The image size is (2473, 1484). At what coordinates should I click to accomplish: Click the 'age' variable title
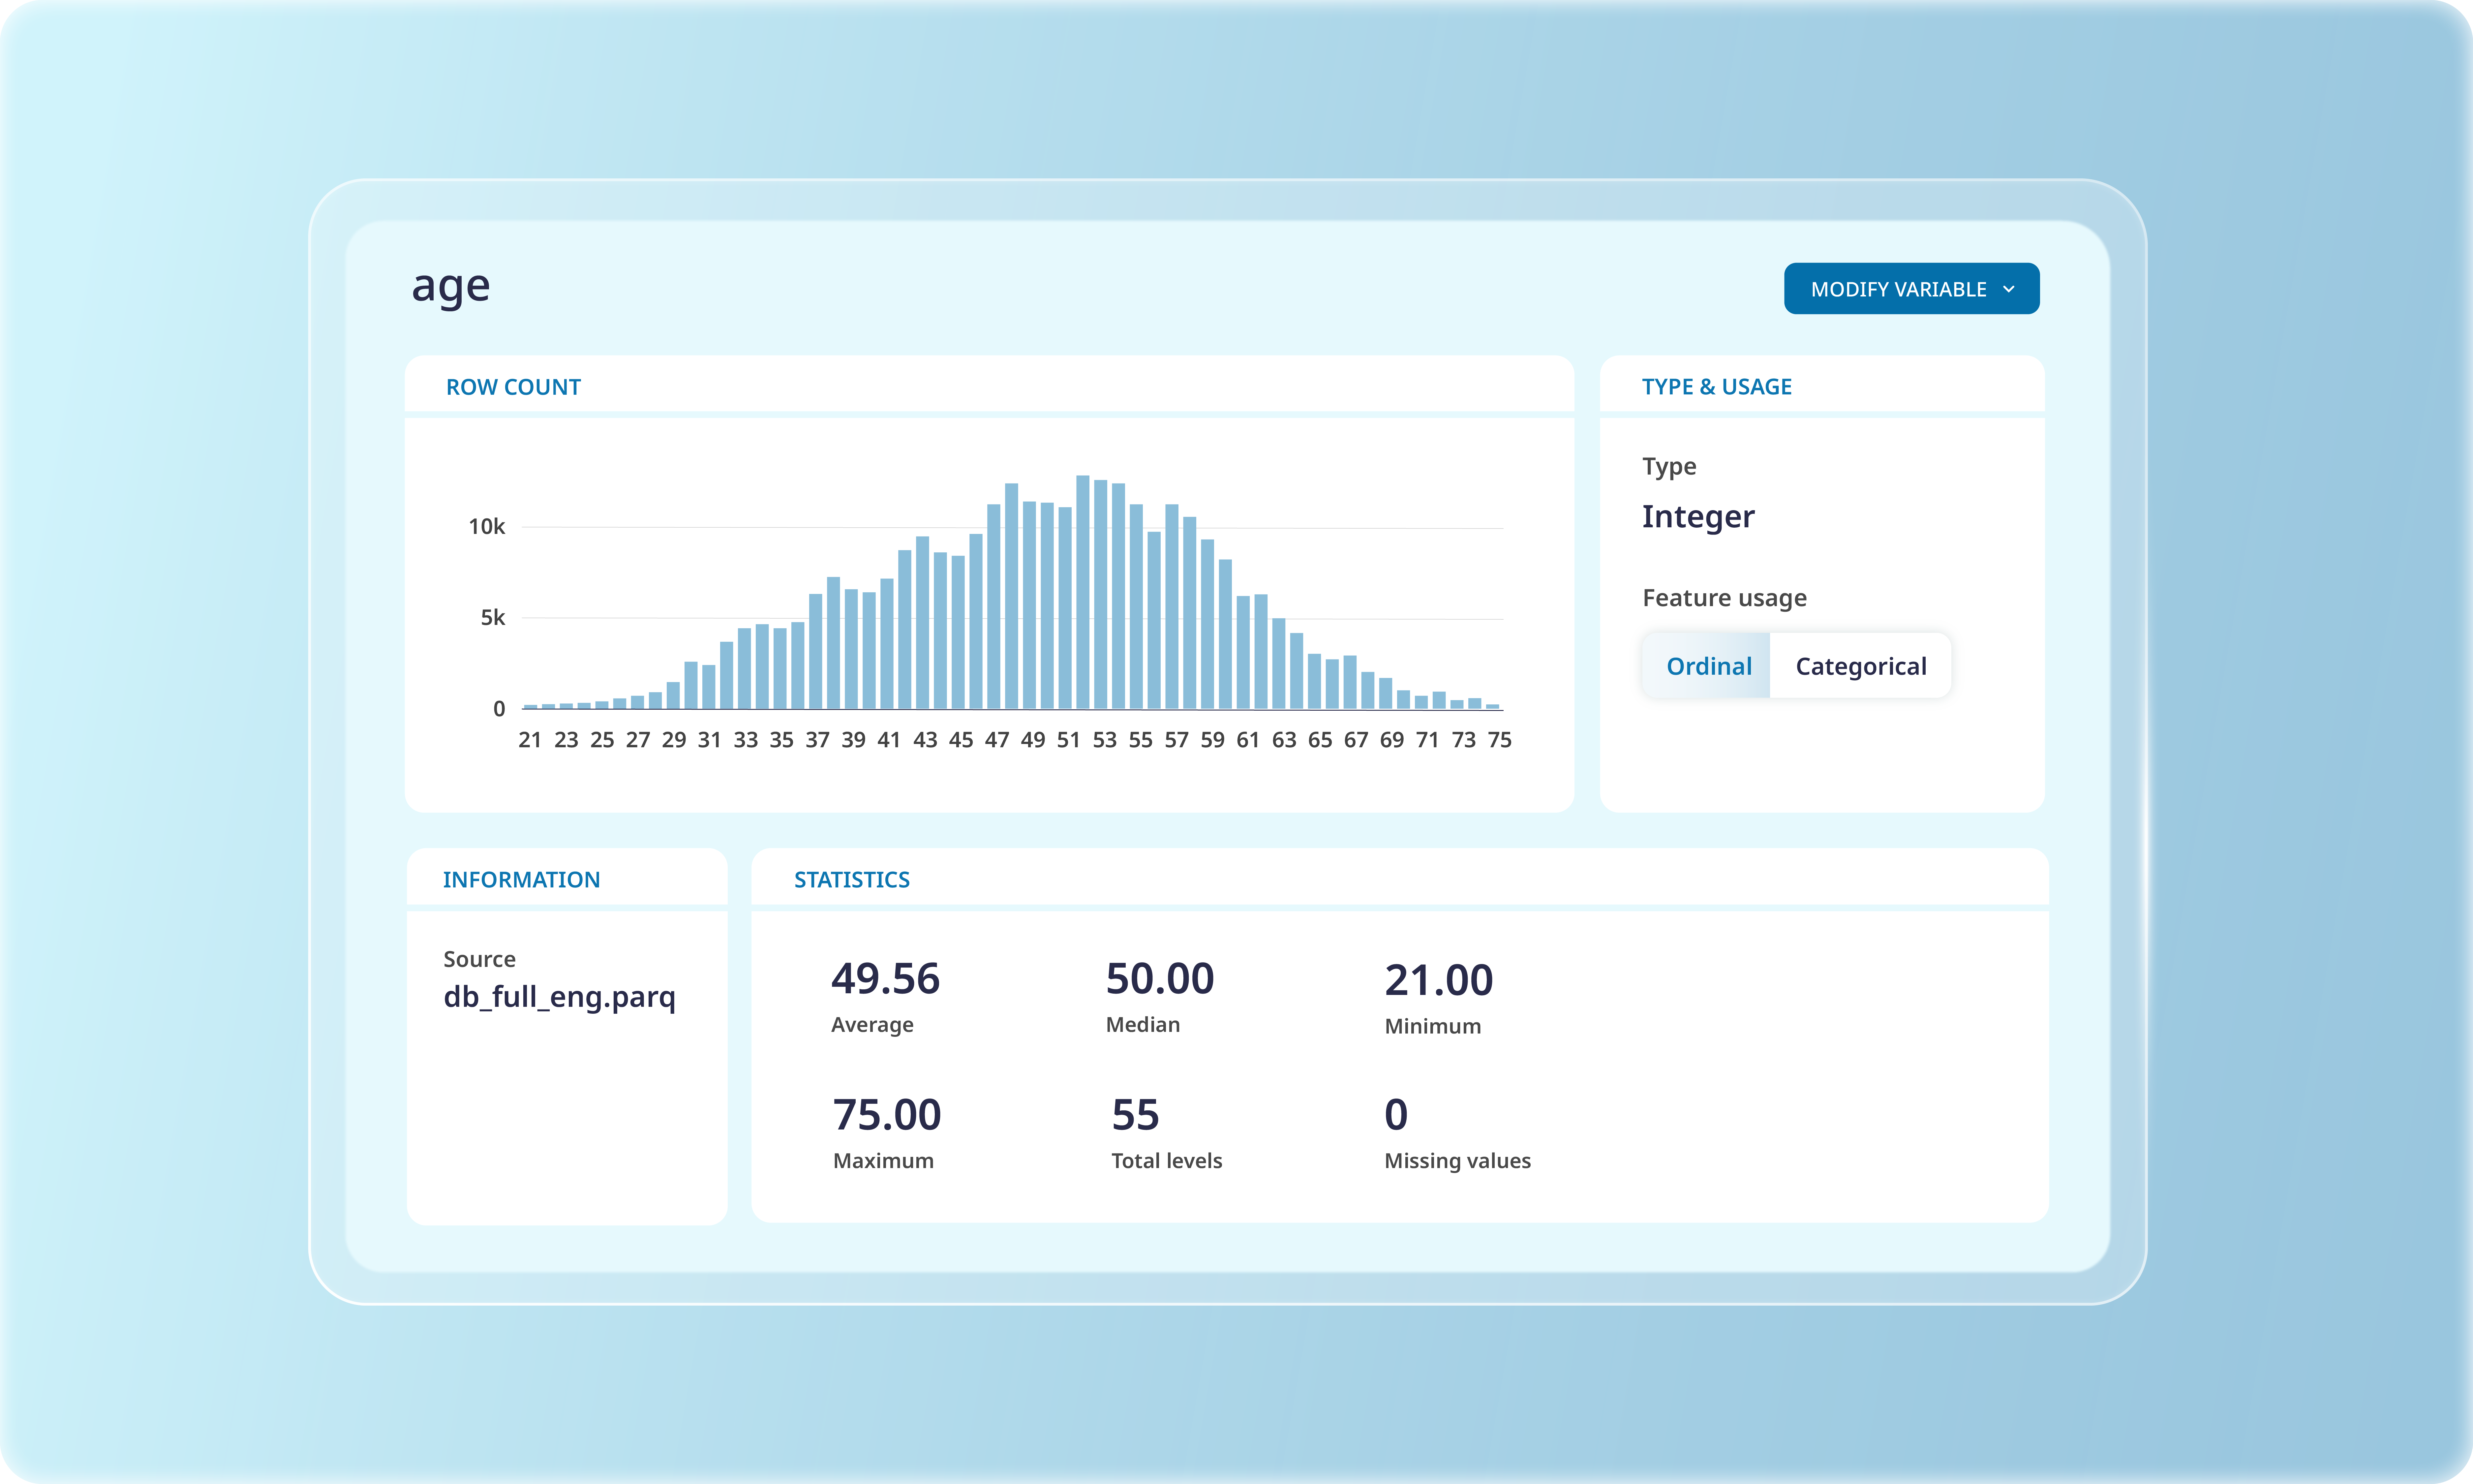(x=451, y=288)
